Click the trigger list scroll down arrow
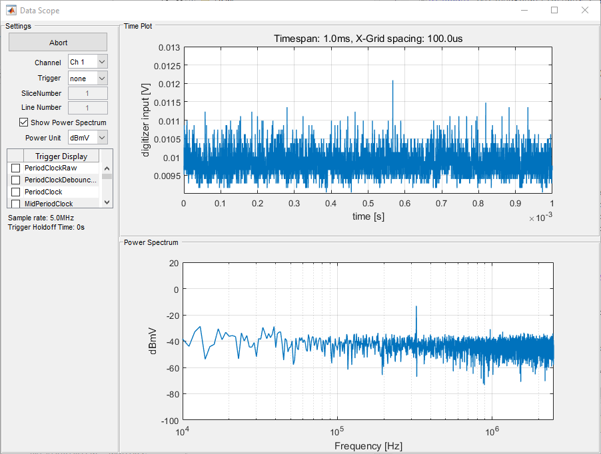 coord(107,202)
